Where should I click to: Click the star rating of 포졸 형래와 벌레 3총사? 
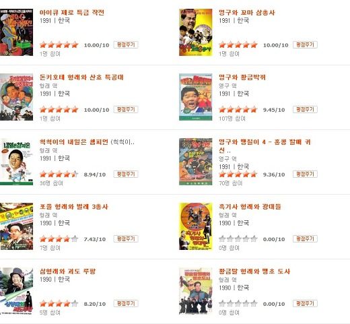point(59,239)
